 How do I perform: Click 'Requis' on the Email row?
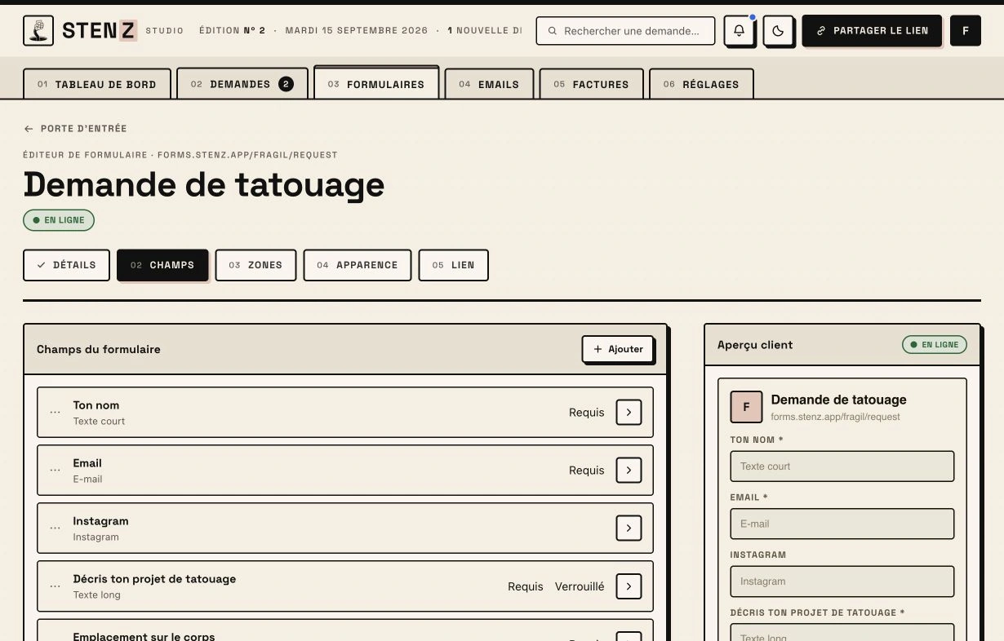point(587,471)
